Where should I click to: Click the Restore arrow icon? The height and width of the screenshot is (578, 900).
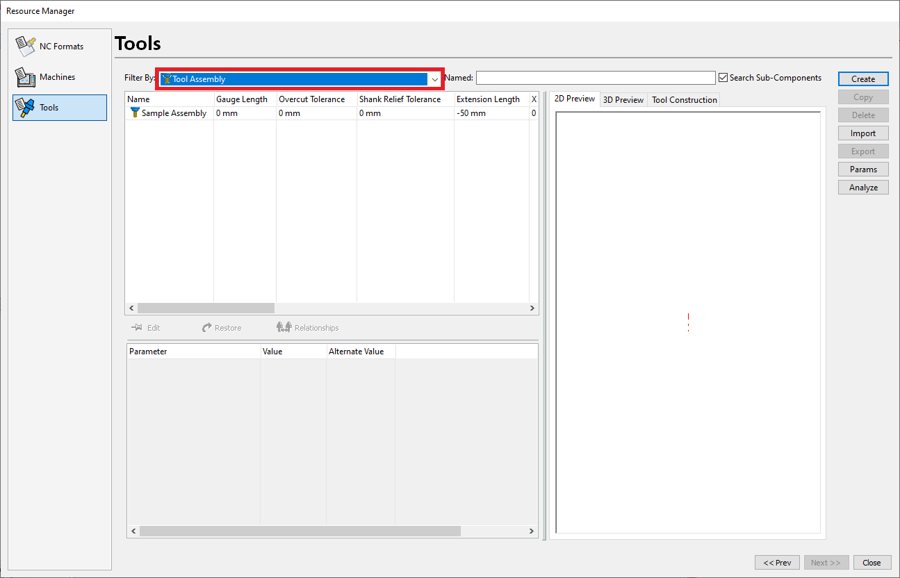click(206, 328)
